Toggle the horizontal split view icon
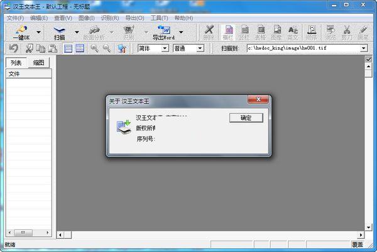This screenshot has height=252, width=377. (x=68, y=48)
